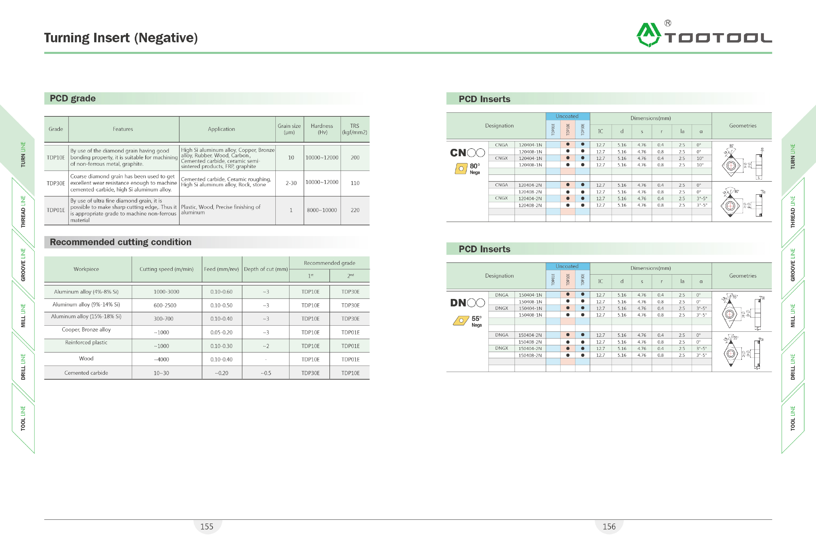Click '~4000' cutting speed value

(x=161, y=359)
